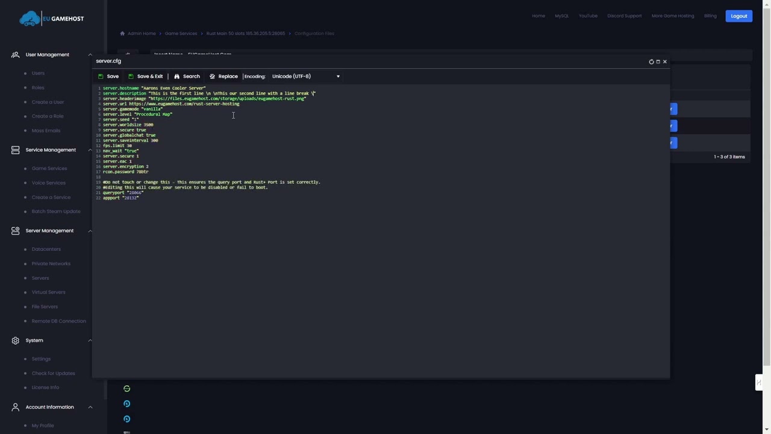
Task: Click the Save disk icon in editor toolbar
Action: [x=101, y=77]
